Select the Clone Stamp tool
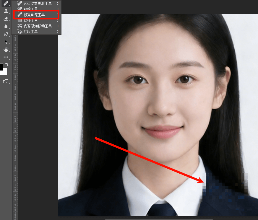Viewport: 258px width, 220px height. point(6,11)
